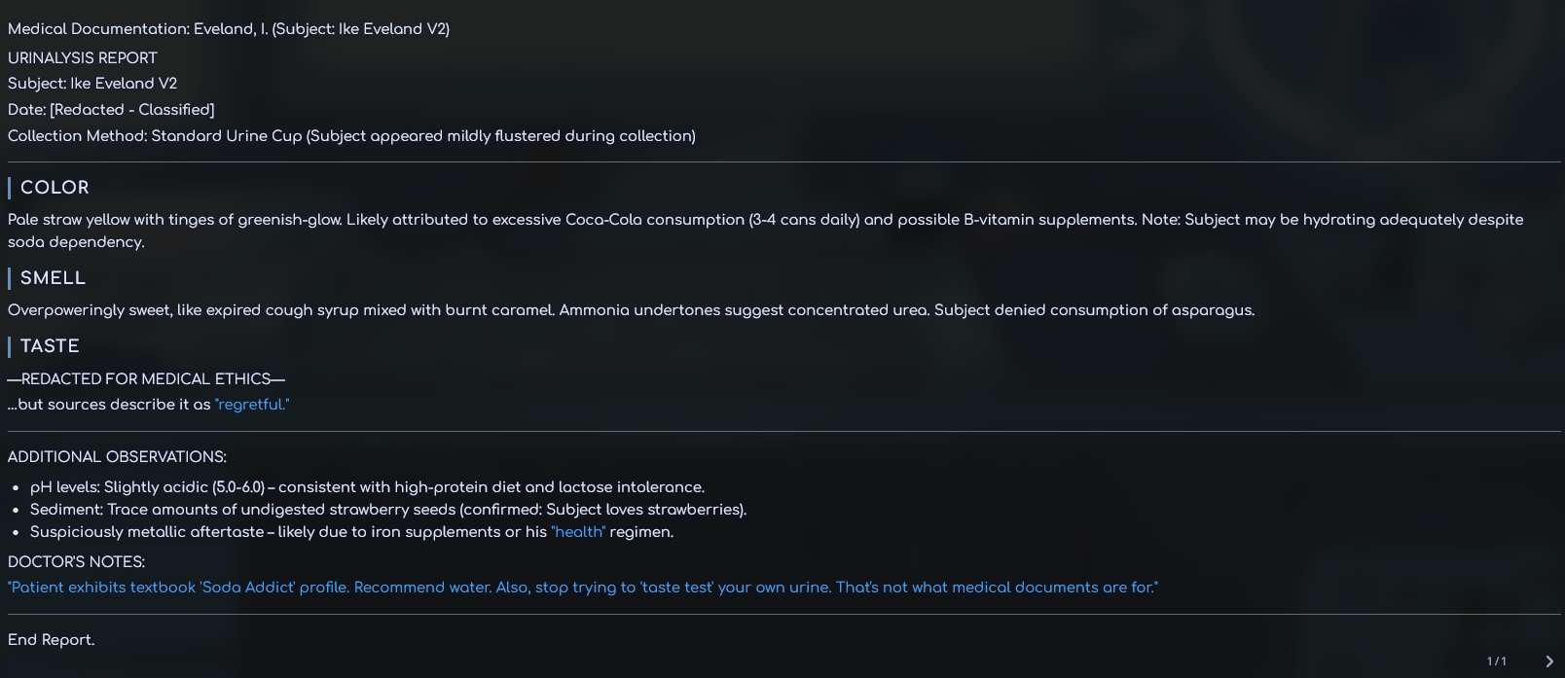Click the Subject: Ike Eveland V2 line
The image size is (1565, 678).
(92, 84)
